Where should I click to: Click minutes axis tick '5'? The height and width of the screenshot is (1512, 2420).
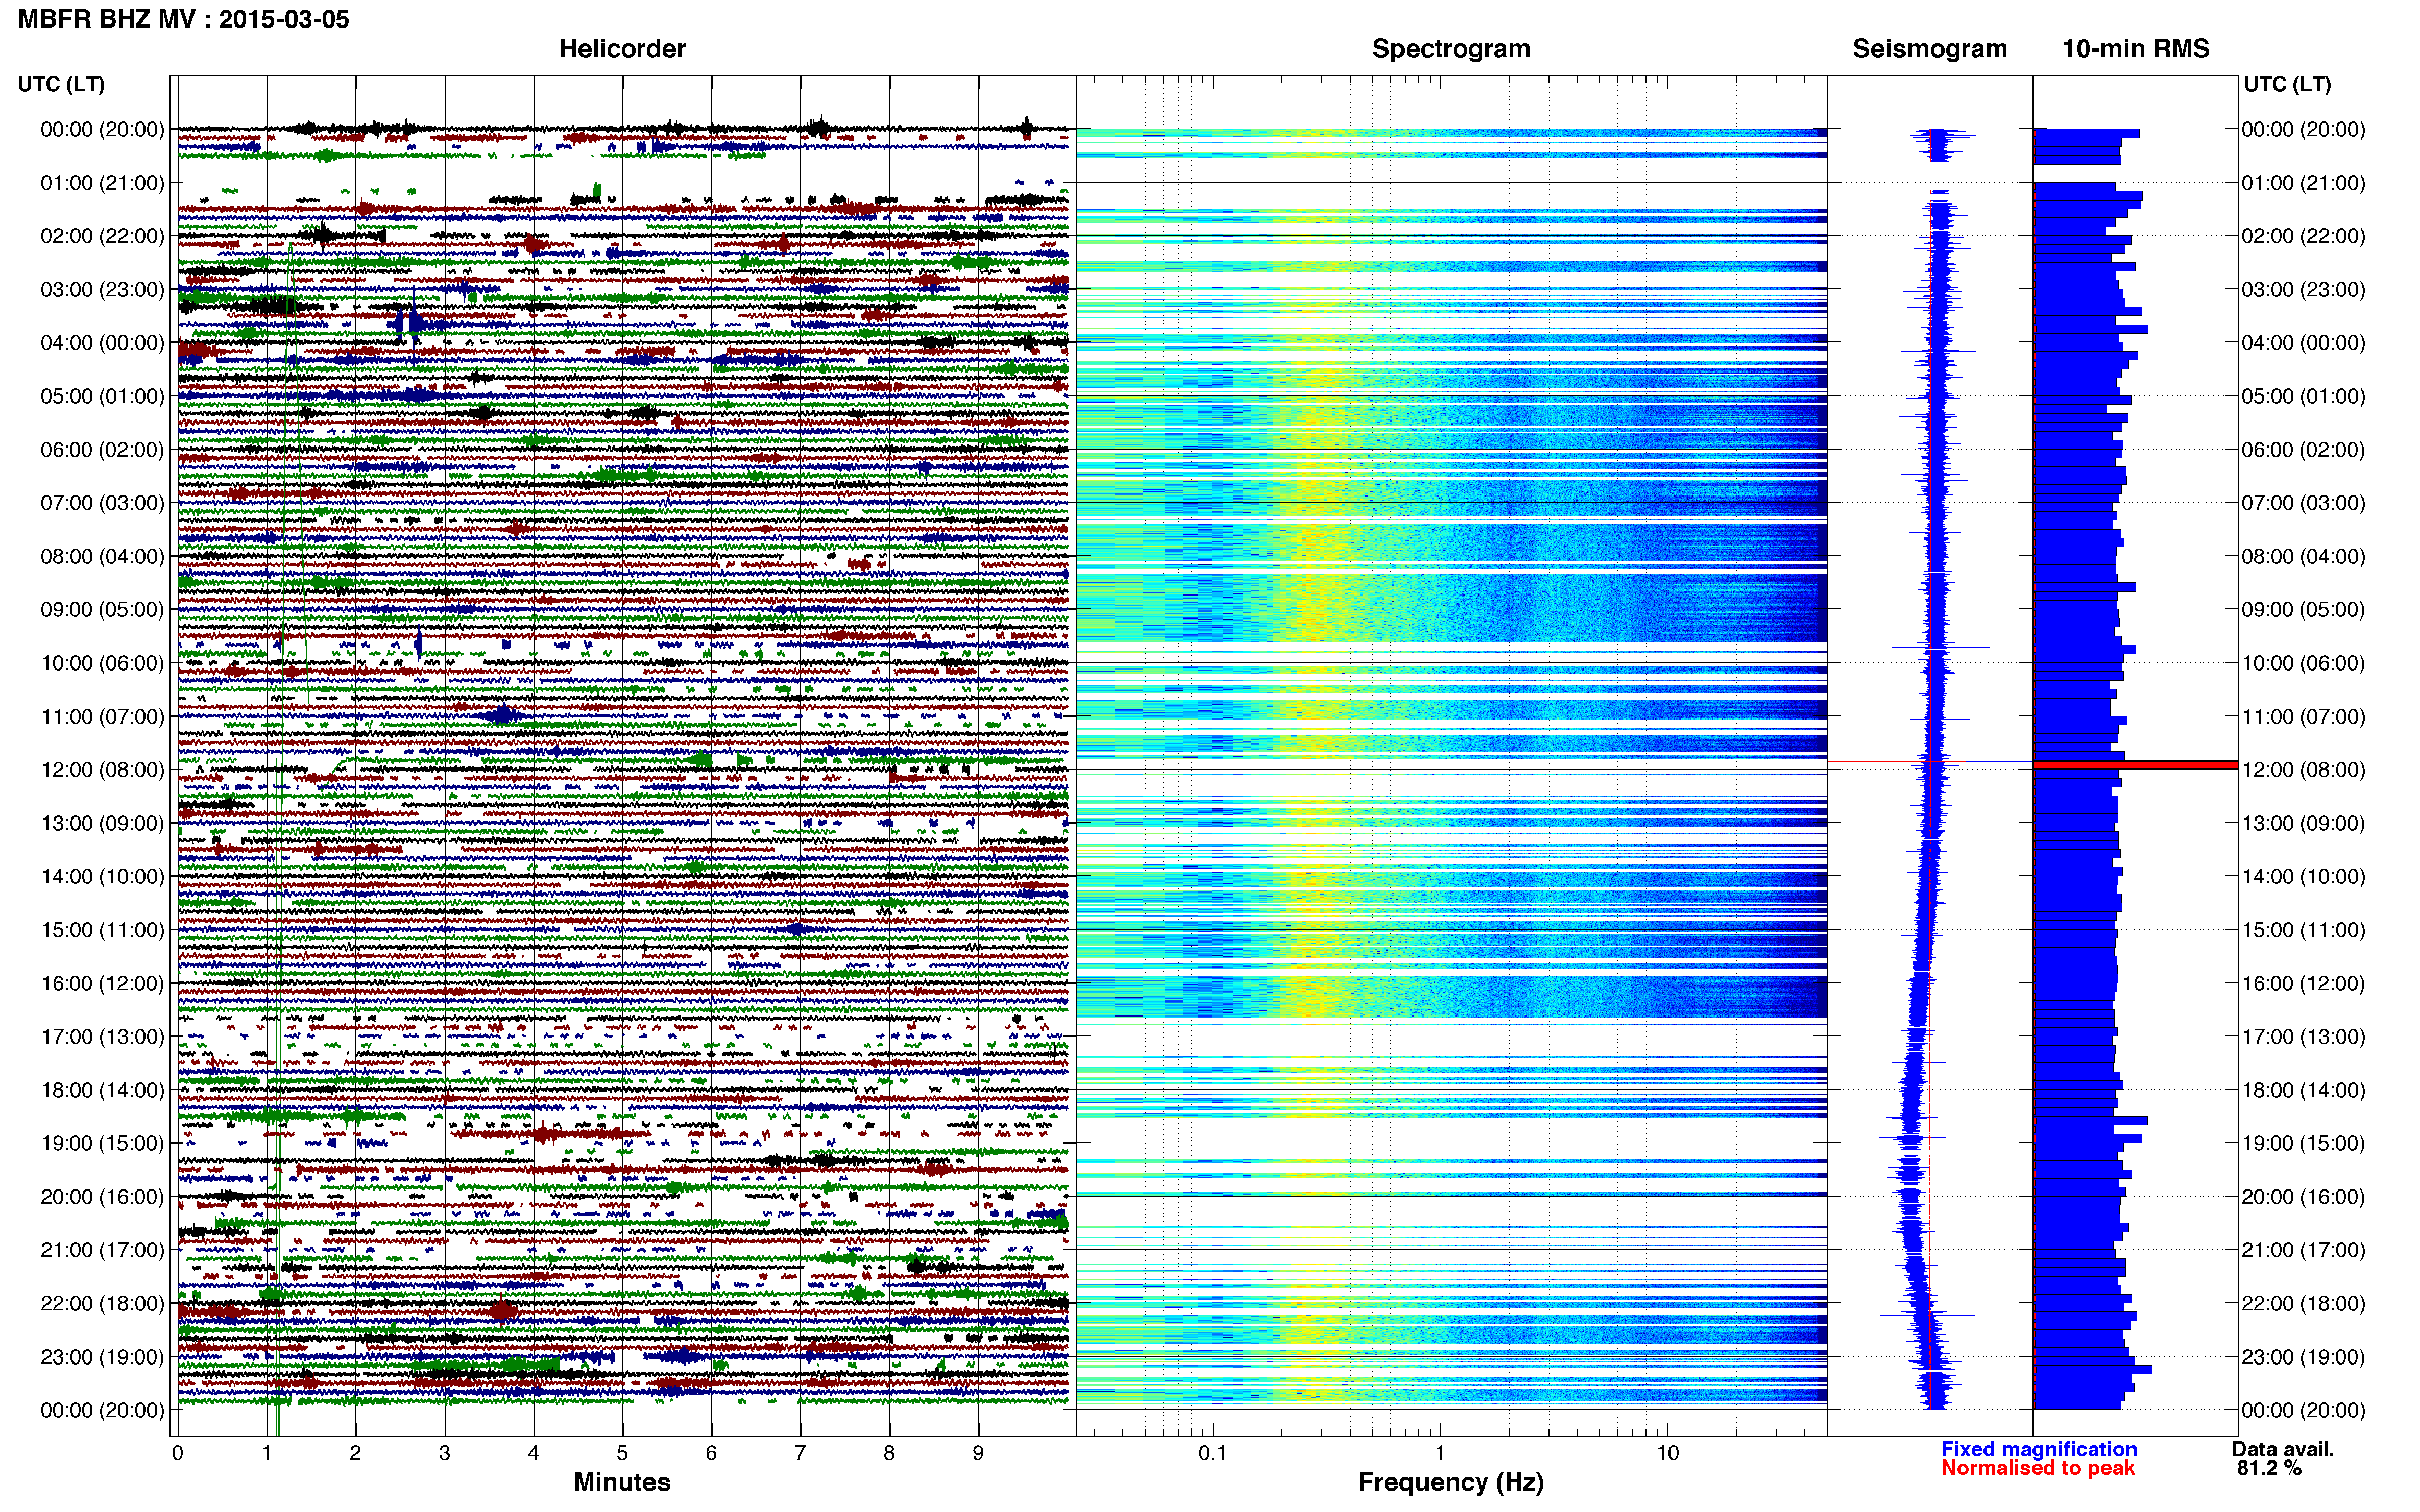(622, 1454)
